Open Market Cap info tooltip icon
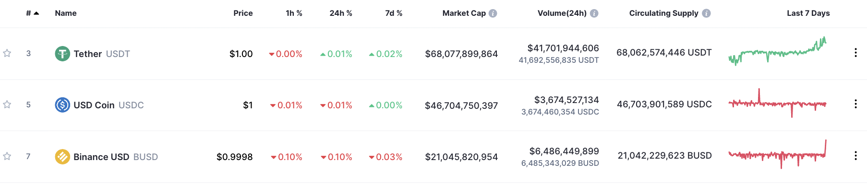The width and height of the screenshot is (867, 185). 493,13
